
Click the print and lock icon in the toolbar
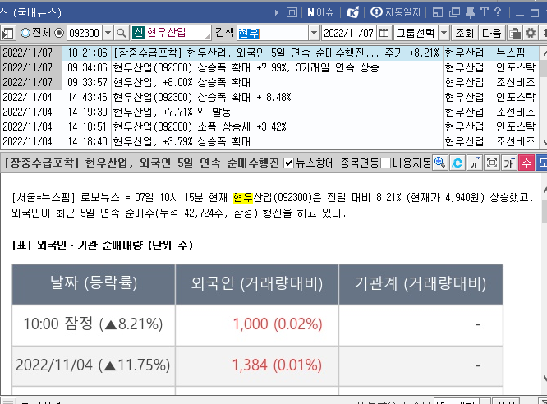pyautogui.click(x=514, y=33)
